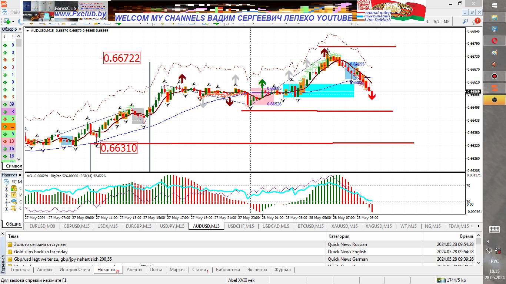Switch to the USDJPY,M15 chart tab

(172, 226)
